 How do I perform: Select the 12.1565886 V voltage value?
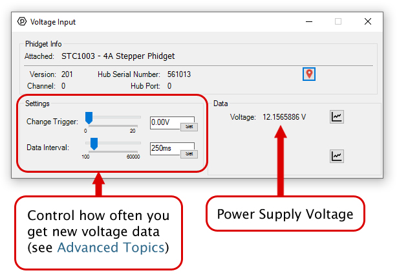click(x=284, y=117)
